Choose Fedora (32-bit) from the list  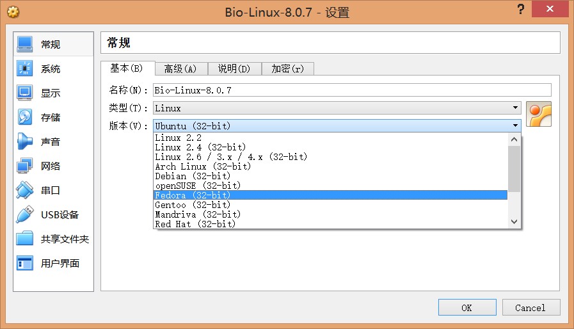coord(330,195)
